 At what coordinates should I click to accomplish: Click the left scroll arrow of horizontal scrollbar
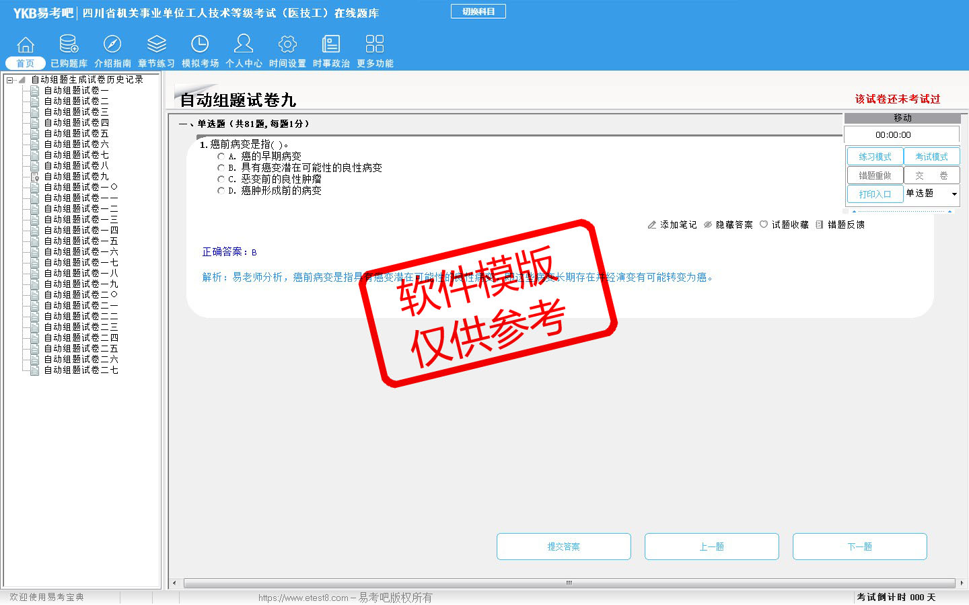tap(175, 583)
